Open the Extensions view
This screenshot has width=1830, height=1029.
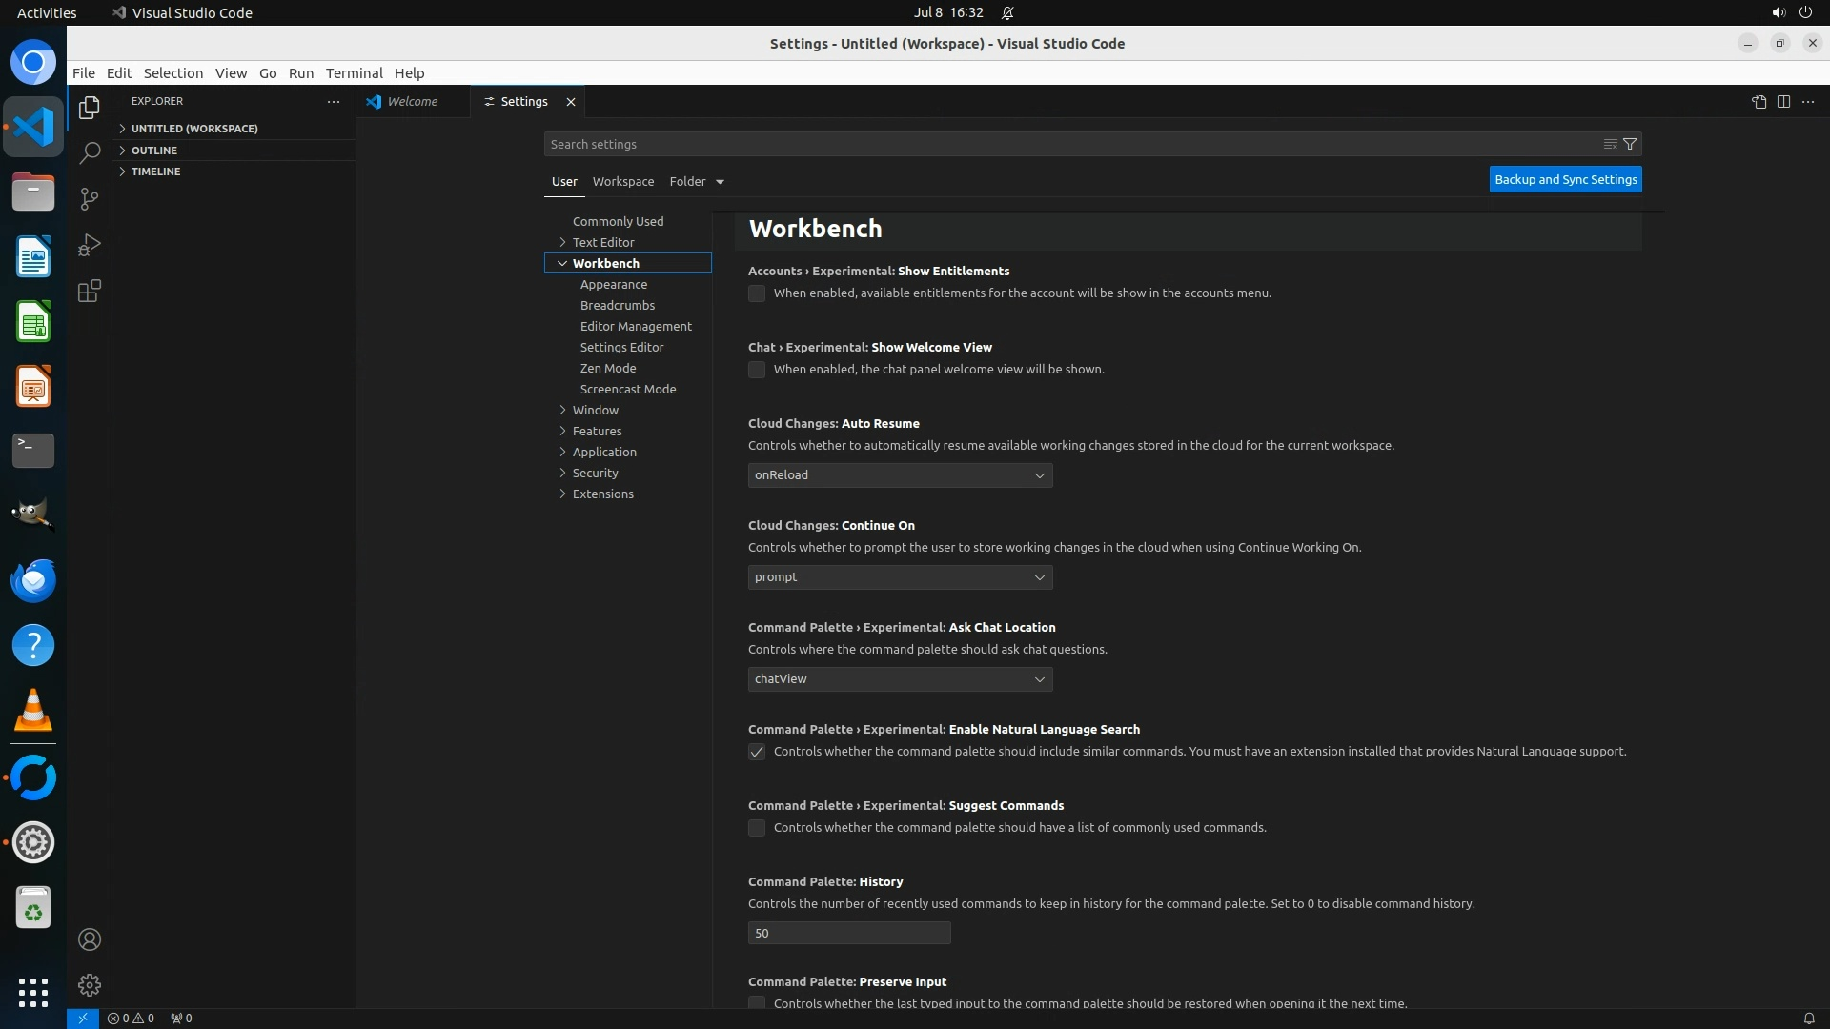90,291
